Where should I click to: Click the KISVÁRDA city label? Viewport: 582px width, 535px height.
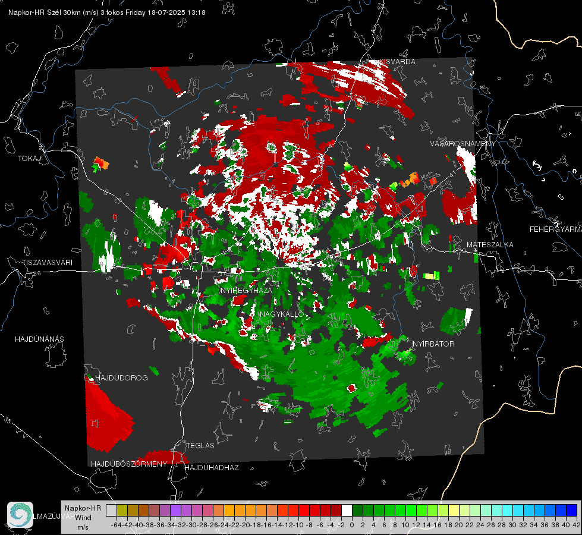pyautogui.click(x=397, y=62)
